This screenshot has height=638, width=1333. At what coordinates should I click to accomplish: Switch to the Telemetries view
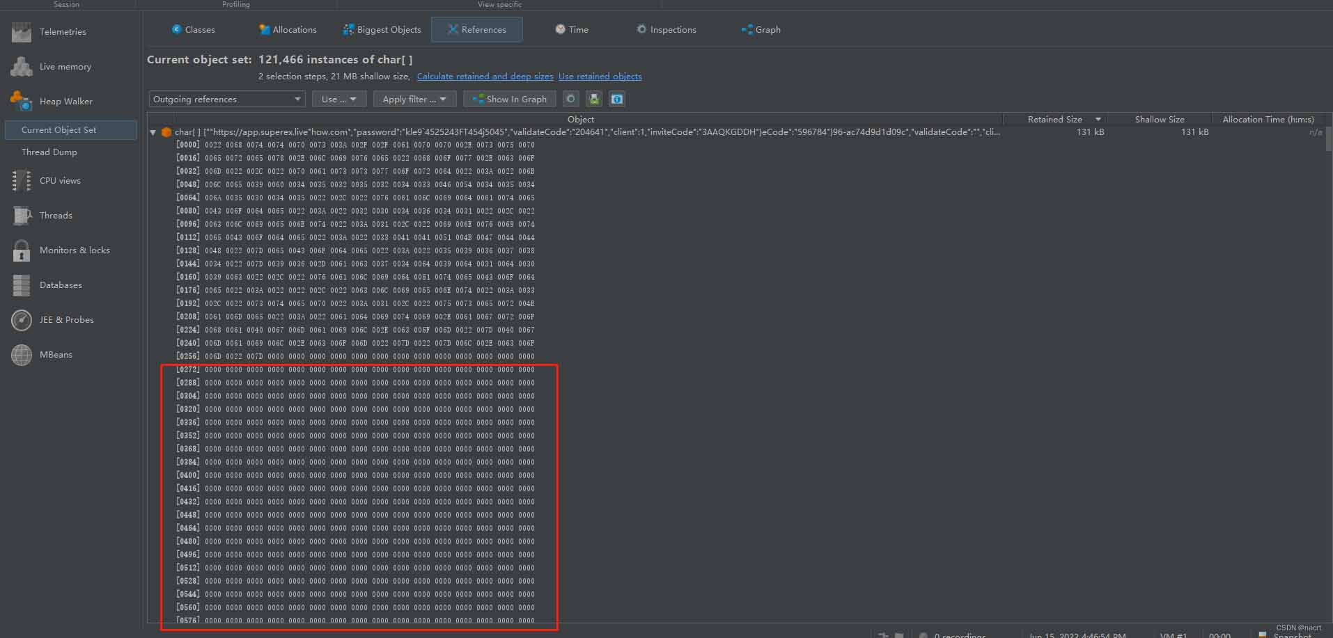(63, 31)
